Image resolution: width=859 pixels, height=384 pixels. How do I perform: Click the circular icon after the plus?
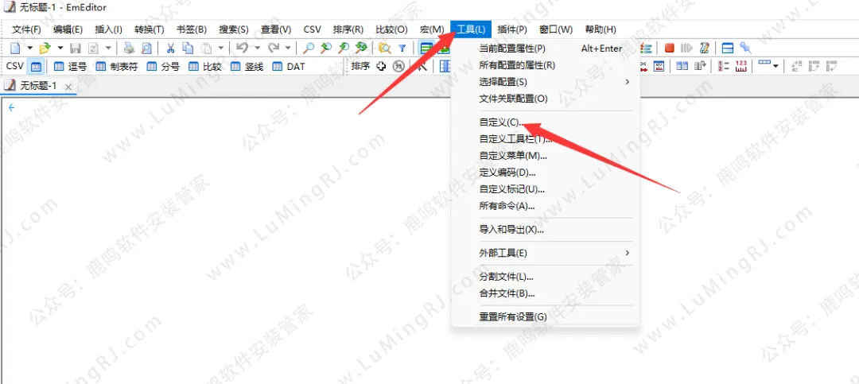click(x=398, y=67)
